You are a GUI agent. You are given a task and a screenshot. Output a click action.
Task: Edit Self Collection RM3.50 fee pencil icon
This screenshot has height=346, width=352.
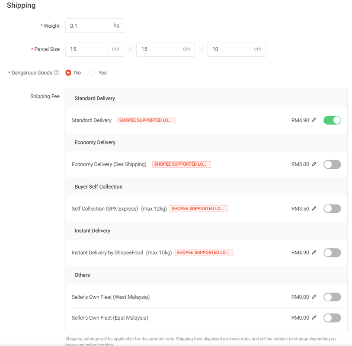[x=314, y=208]
